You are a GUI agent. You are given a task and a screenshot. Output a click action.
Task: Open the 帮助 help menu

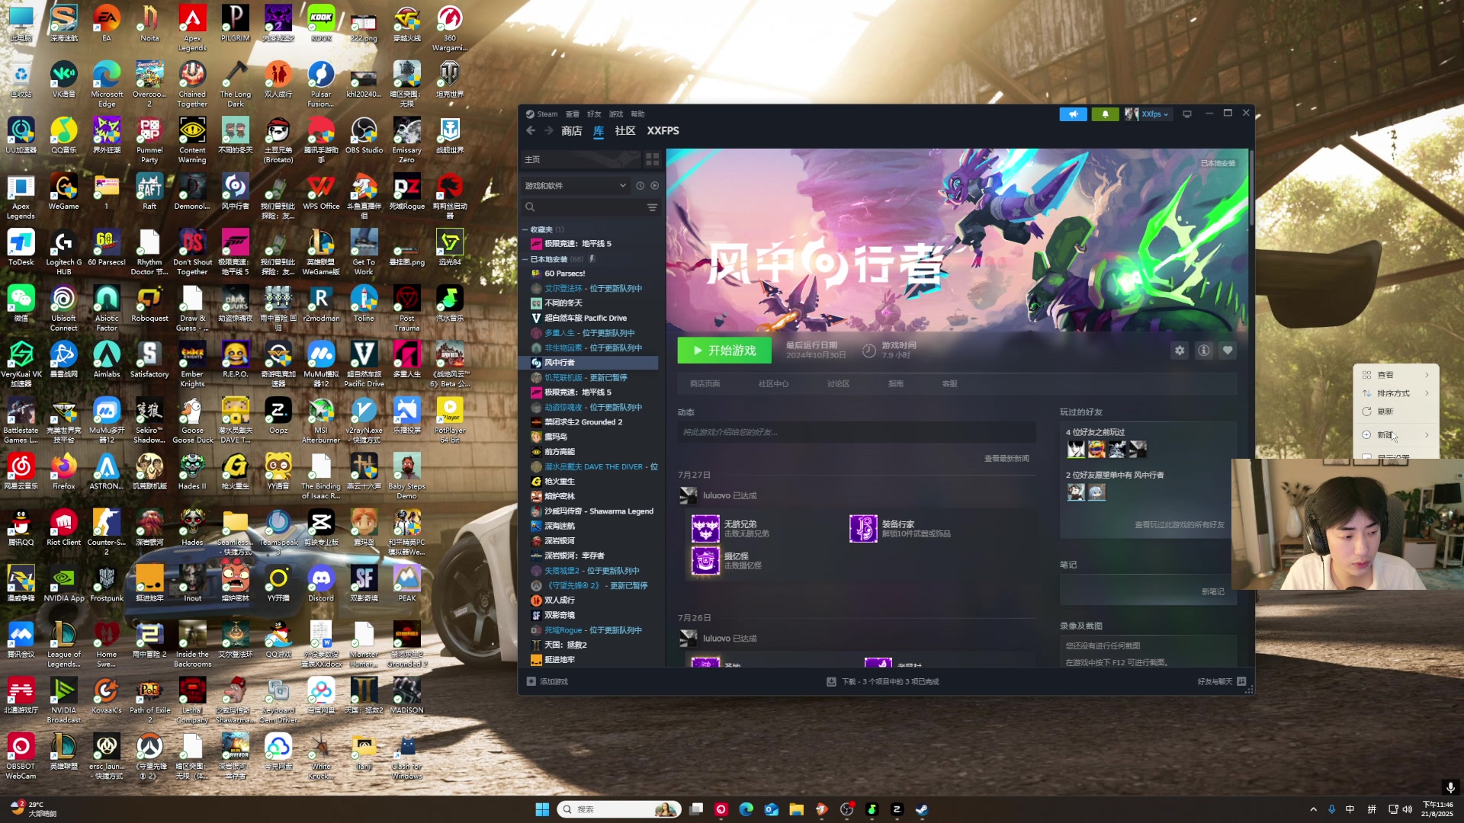637,114
